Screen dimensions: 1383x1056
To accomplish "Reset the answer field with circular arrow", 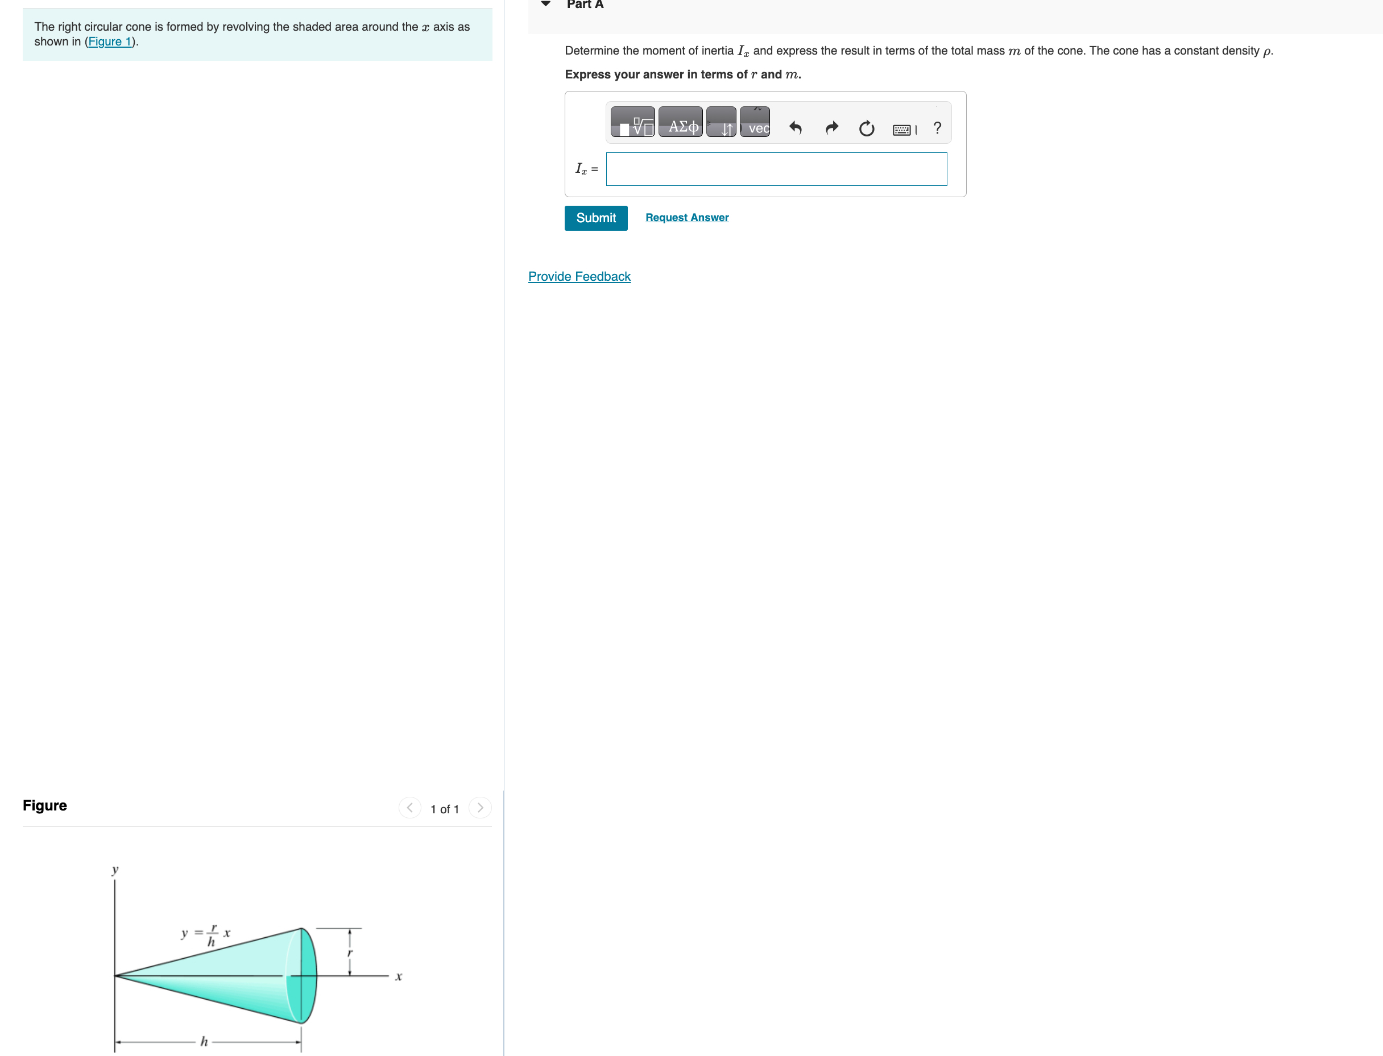I will (x=866, y=128).
